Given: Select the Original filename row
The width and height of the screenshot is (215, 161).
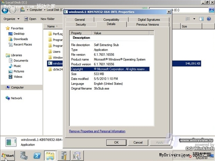Looking at the screenshot, I should (110, 89).
